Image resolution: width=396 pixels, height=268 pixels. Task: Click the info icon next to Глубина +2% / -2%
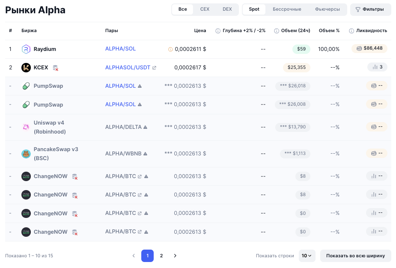point(218,31)
